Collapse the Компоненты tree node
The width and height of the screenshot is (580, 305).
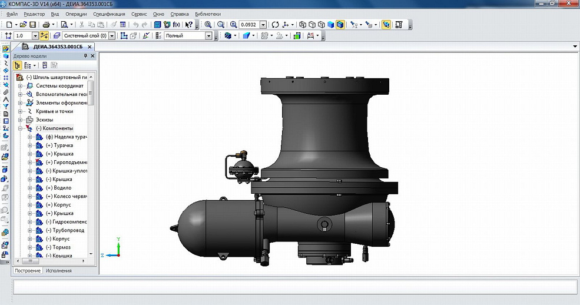click(x=21, y=128)
